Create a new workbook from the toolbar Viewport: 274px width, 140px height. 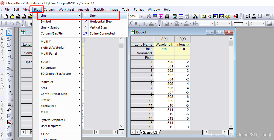click(18, 16)
